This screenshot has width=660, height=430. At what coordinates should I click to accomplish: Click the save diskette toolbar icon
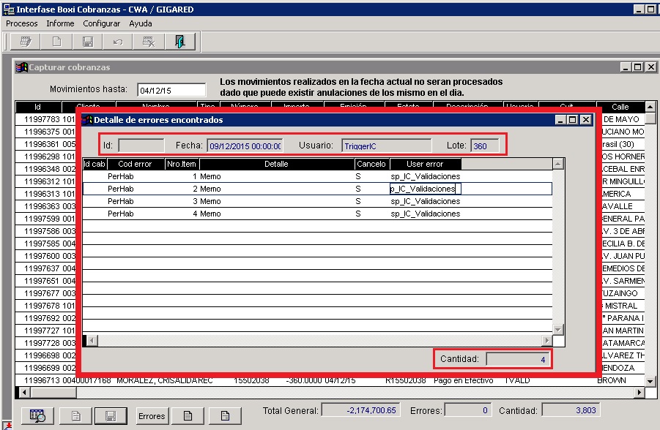[87, 42]
